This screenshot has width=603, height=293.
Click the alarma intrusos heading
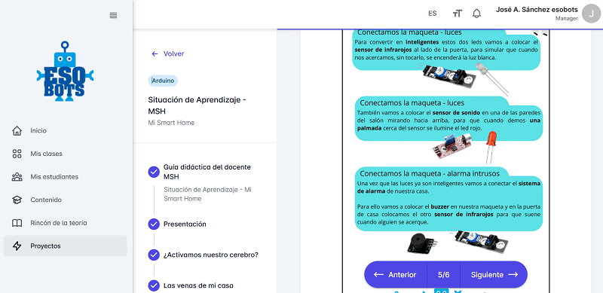coord(430,173)
